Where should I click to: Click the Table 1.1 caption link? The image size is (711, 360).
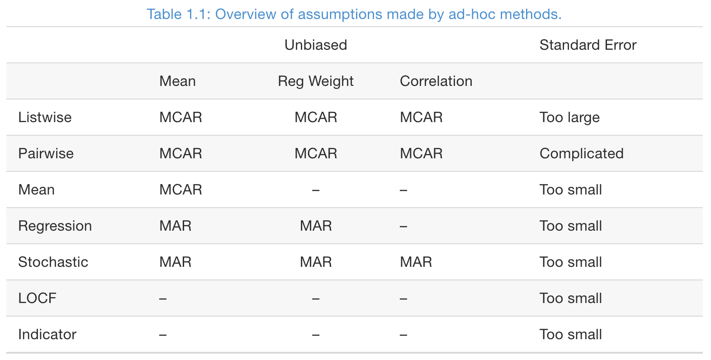point(354,14)
